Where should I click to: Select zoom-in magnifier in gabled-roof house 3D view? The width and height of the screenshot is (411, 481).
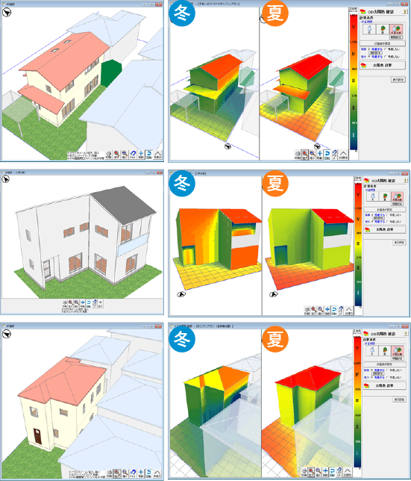click(x=116, y=155)
